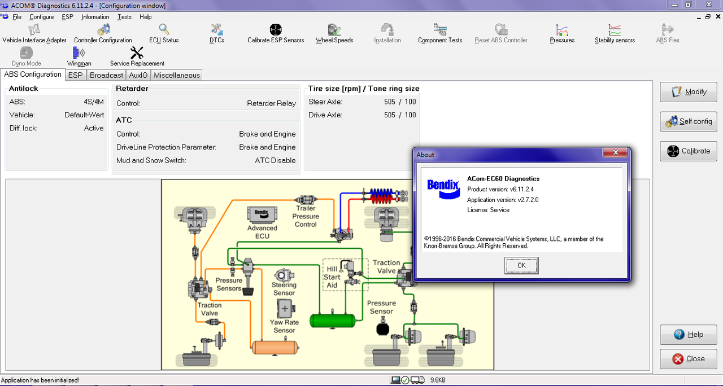723x386 pixels.
Task: Click the green air tank in diagram
Action: pos(333,321)
